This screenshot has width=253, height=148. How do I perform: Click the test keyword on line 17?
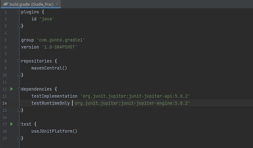click(26, 124)
